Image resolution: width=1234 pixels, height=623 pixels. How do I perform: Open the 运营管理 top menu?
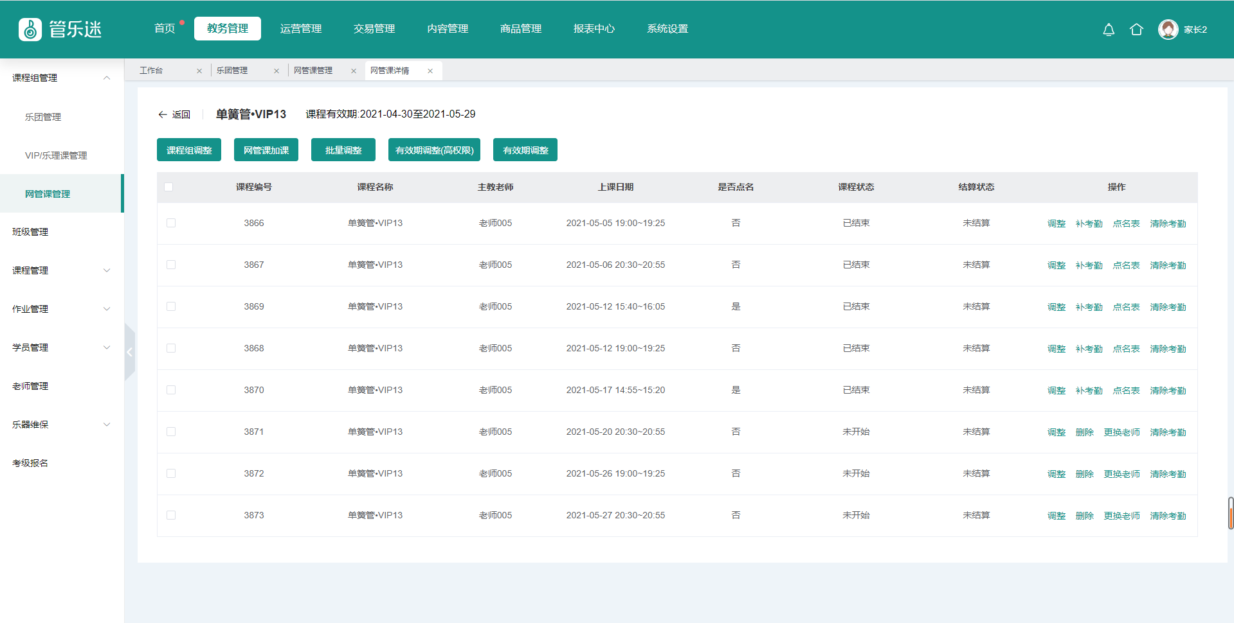coord(301,29)
